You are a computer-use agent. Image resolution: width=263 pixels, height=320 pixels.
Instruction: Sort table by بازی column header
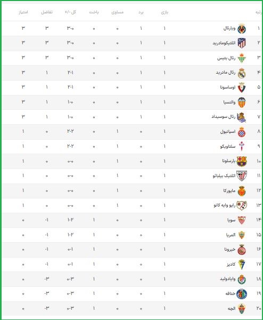click(165, 12)
